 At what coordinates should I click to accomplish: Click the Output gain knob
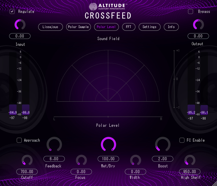[x=198, y=25]
